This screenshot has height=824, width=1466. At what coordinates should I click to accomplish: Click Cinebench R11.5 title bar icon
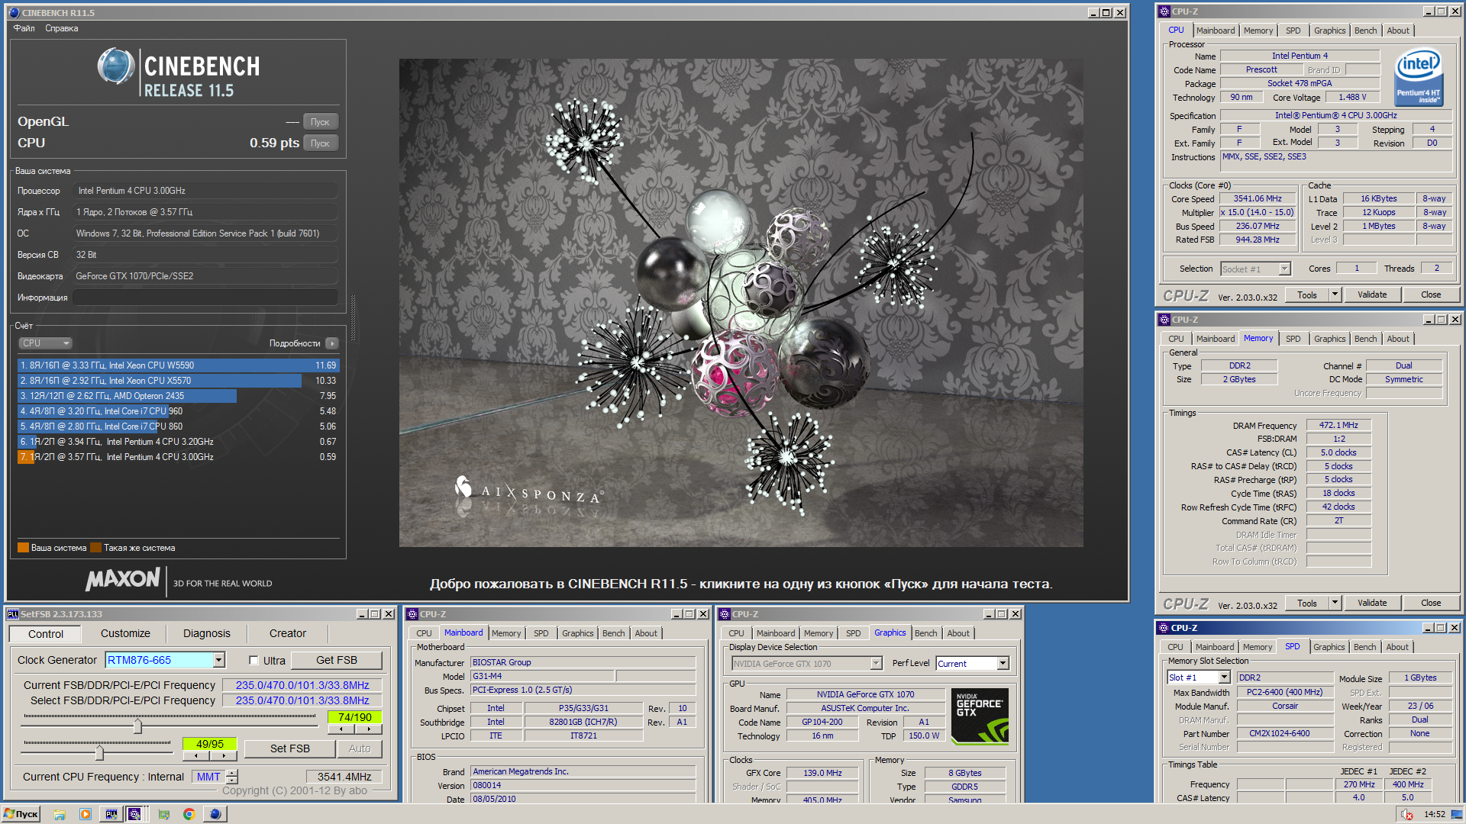tap(14, 12)
